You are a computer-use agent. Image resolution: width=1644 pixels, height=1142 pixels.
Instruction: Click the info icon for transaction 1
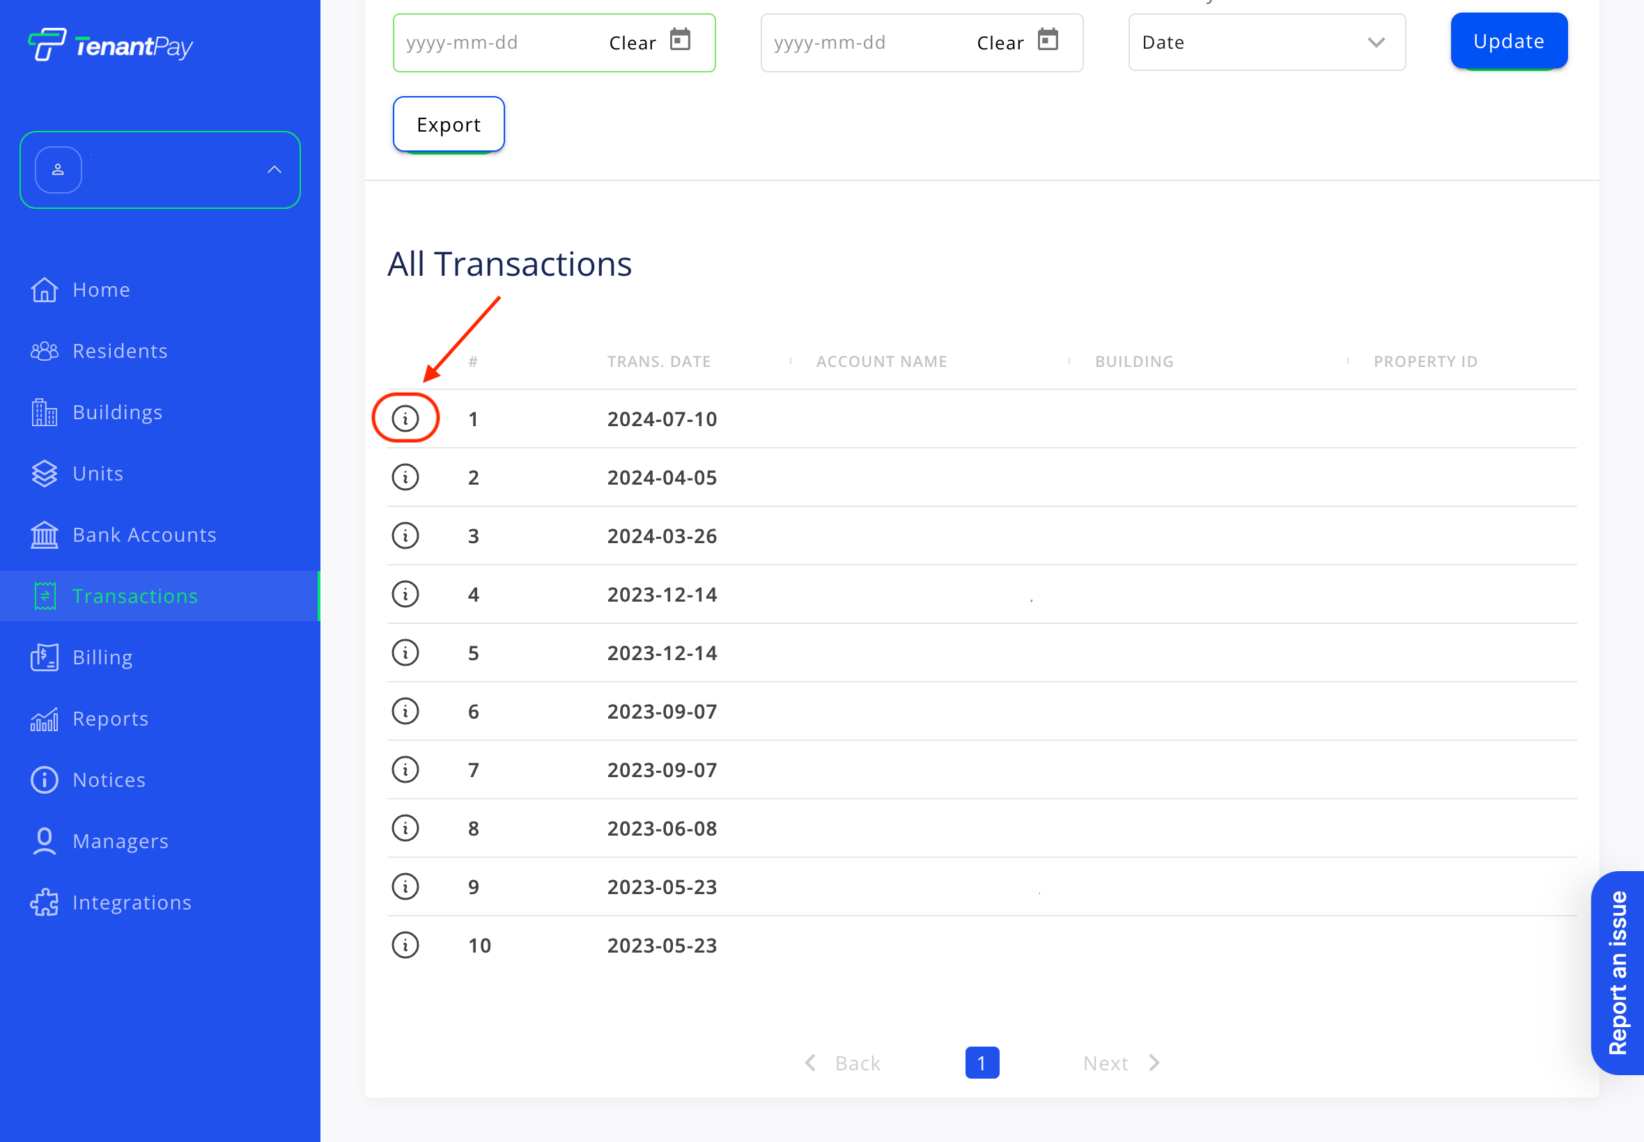[405, 418]
